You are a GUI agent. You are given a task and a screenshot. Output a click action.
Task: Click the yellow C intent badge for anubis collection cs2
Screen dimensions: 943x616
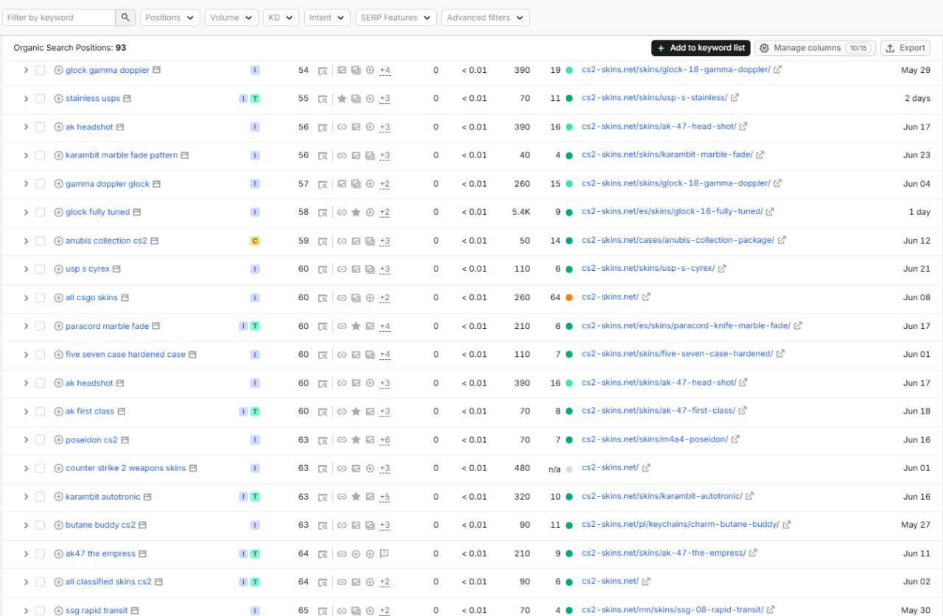[x=255, y=241]
